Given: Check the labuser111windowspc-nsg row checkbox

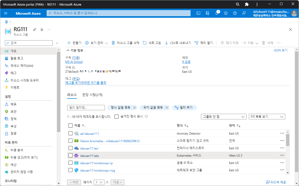Looking at the screenshot, I should point(70,170).
